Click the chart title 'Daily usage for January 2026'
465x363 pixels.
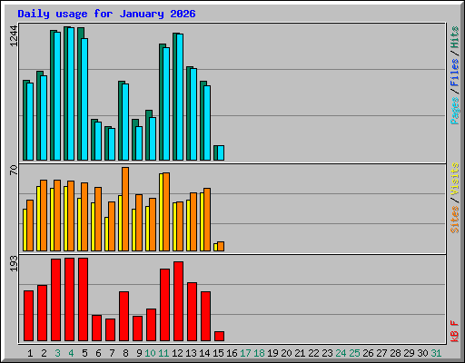click(106, 14)
